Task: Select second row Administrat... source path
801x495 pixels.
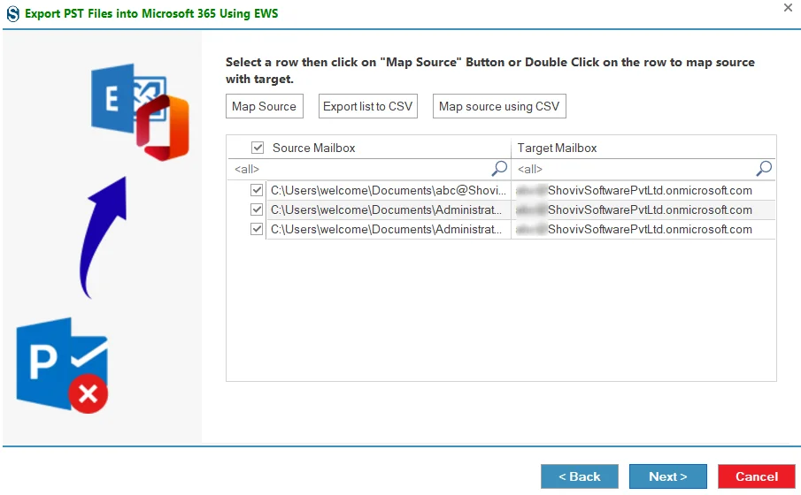Action: (x=389, y=209)
